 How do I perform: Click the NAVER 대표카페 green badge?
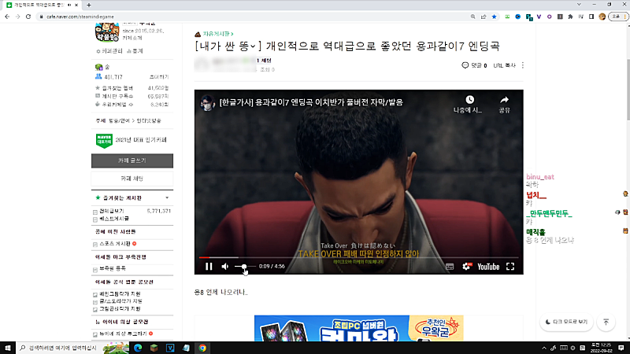pyautogui.click(x=104, y=141)
